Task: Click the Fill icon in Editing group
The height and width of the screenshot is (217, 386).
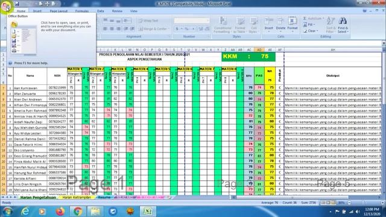Action: tap(305, 25)
